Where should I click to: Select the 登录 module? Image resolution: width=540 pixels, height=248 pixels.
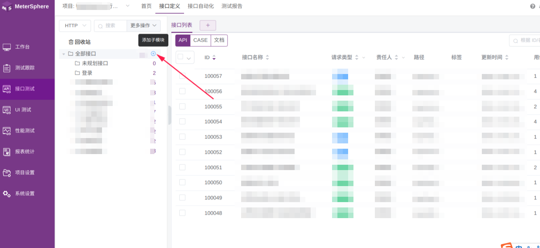coord(87,73)
